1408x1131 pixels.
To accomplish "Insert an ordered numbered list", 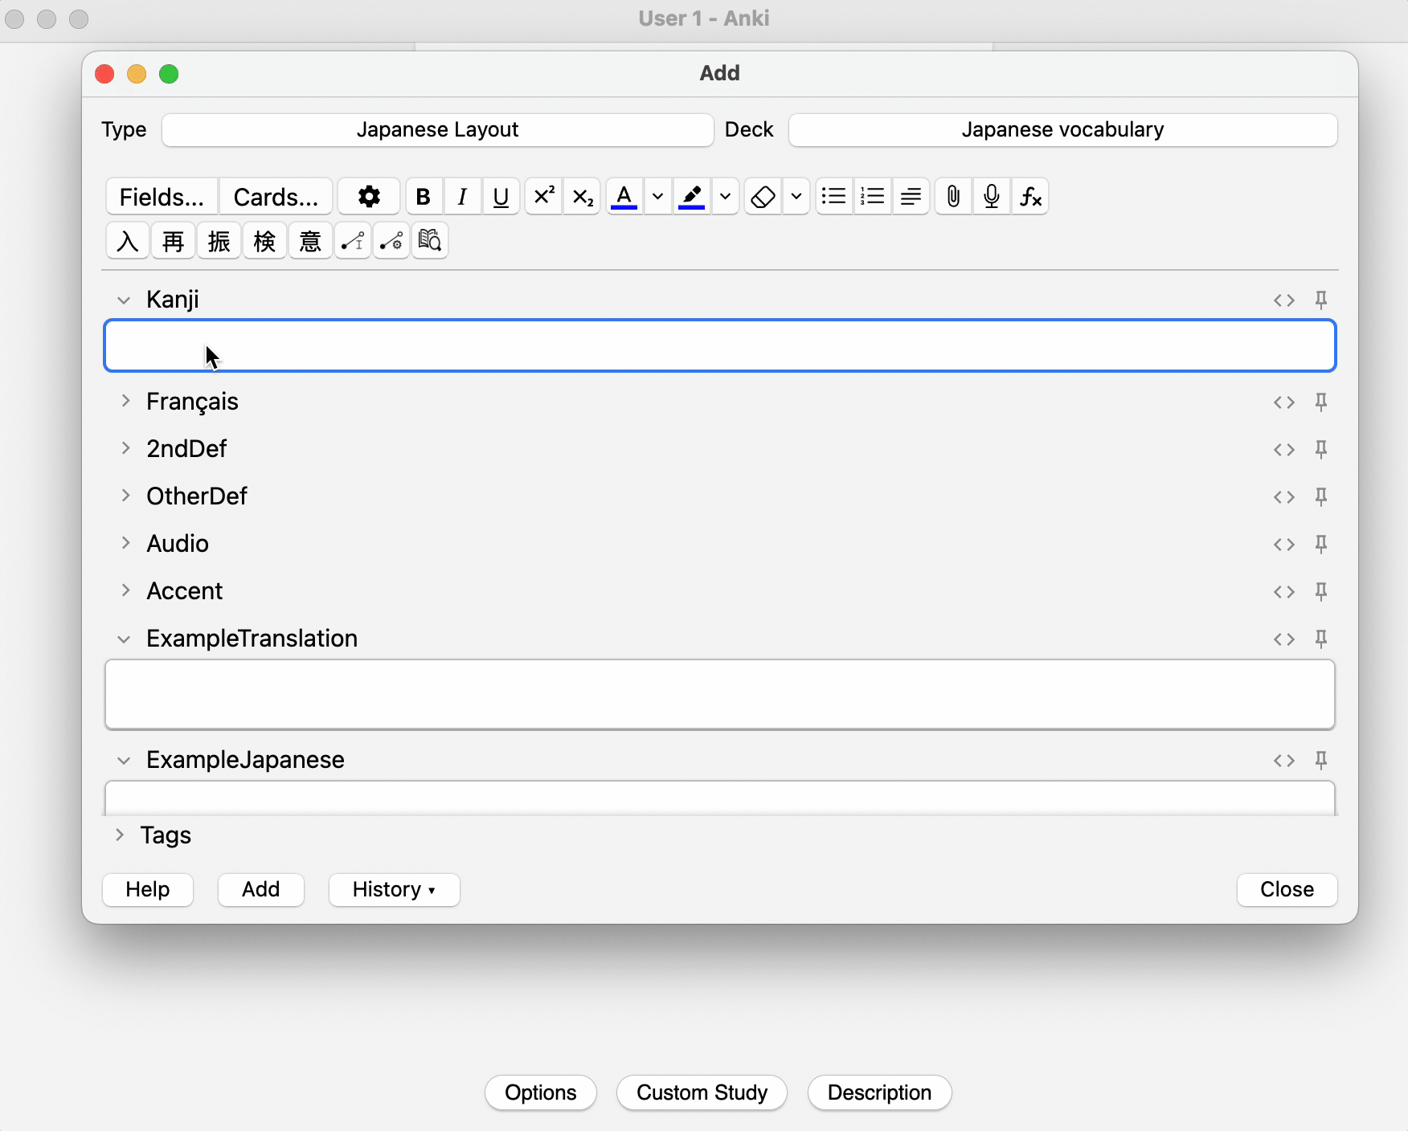I will click(873, 197).
